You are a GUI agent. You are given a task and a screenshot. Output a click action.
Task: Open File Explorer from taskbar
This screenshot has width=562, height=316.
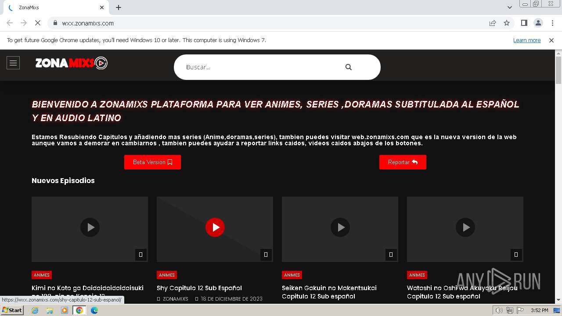(50, 310)
